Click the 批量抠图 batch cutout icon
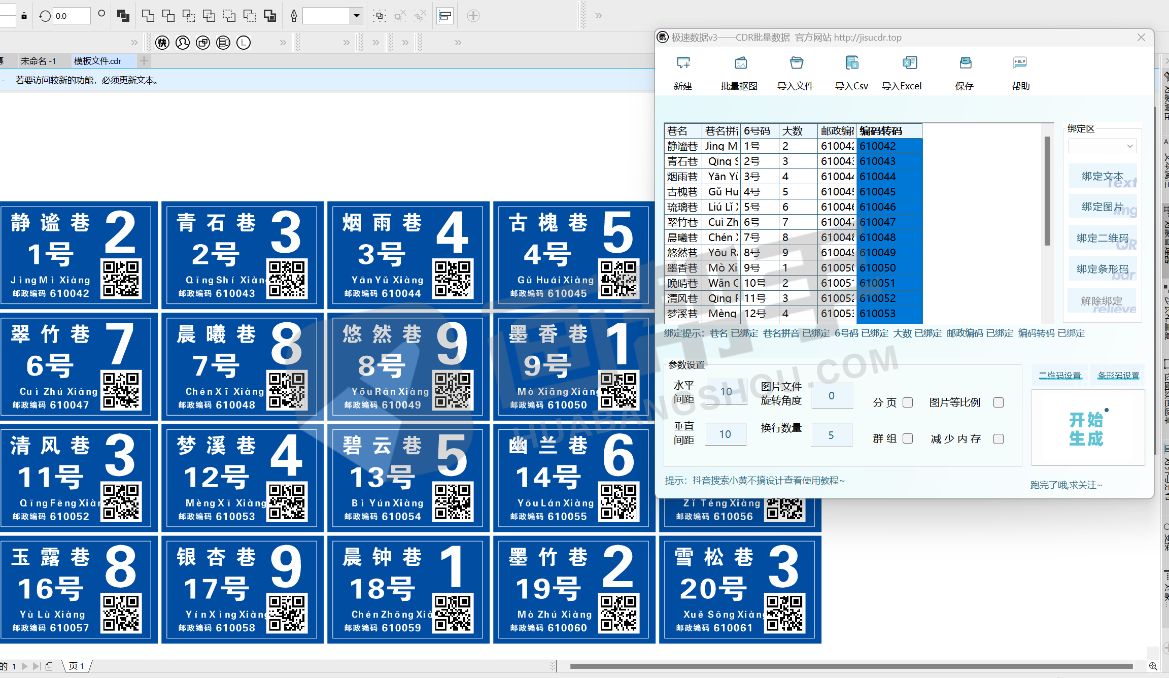1169x678 pixels. click(740, 63)
